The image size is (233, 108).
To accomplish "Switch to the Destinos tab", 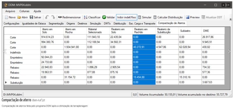I will coord(82,23).
